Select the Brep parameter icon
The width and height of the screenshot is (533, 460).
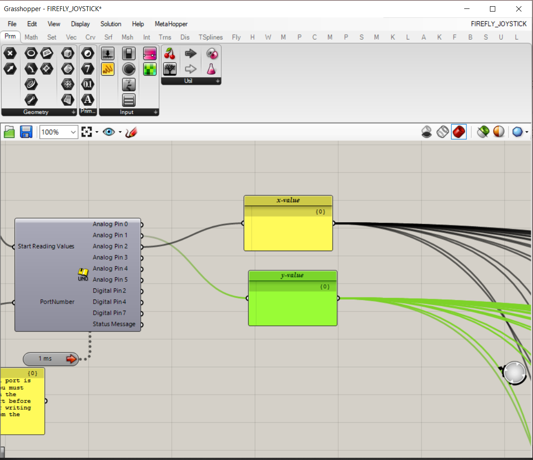[x=67, y=69]
